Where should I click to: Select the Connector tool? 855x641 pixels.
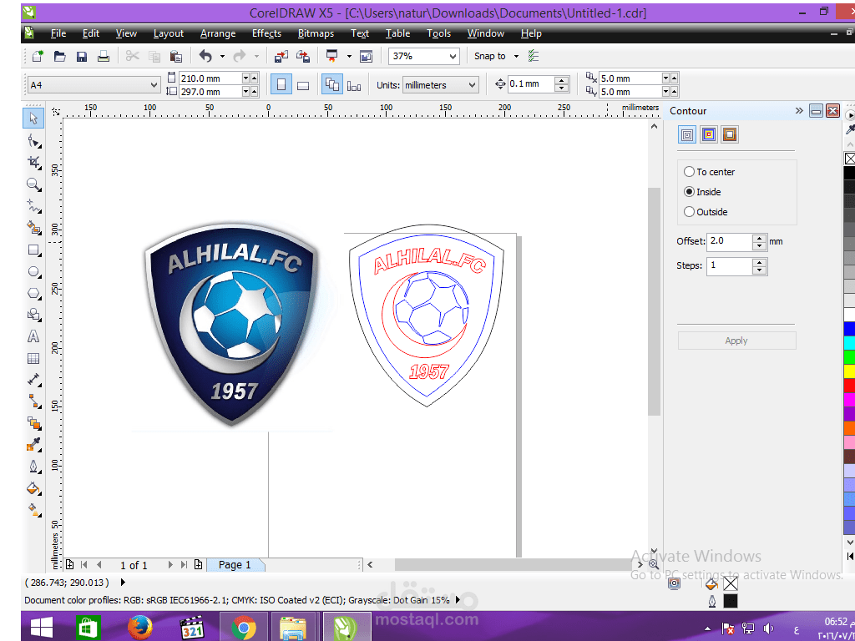(x=33, y=401)
